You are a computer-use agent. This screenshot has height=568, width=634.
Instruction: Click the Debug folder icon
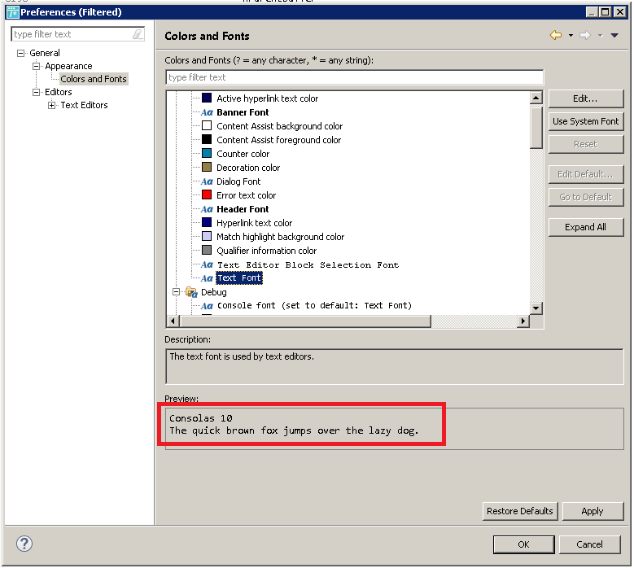[x=191, y=292]
